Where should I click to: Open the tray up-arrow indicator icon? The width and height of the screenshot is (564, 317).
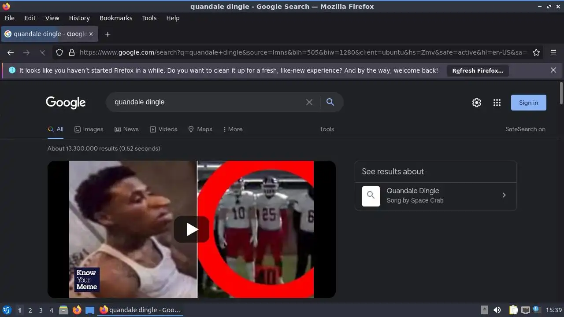(x=485, y=310)
